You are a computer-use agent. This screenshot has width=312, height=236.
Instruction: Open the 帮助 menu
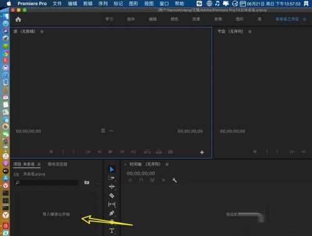(180, 4)
